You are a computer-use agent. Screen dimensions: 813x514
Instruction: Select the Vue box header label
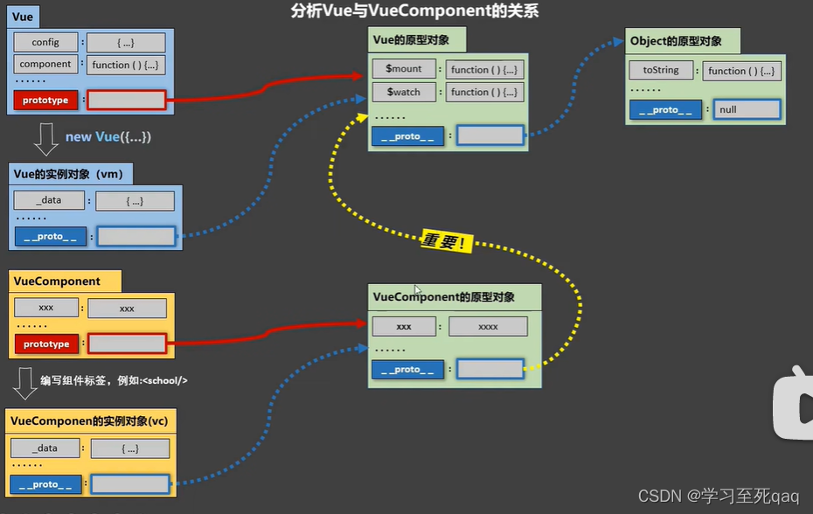23,17
